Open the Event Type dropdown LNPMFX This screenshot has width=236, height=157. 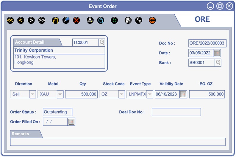[150, 94]
